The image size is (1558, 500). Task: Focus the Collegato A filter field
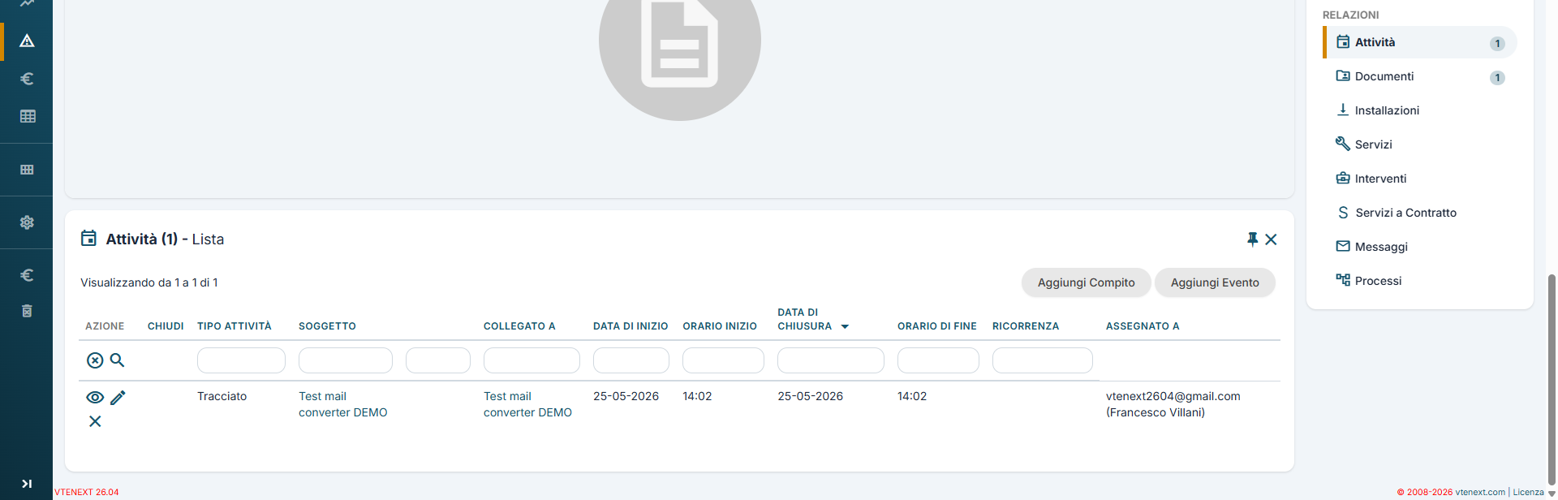point(532,360)
